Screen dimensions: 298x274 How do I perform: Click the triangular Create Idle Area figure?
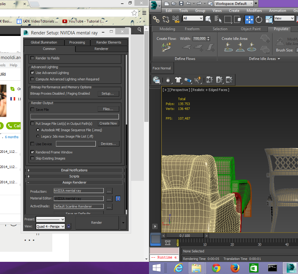[x=240, y=47]
